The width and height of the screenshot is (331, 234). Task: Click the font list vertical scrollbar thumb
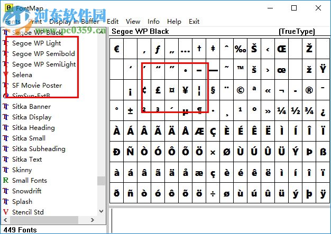[x=102, y=181]
